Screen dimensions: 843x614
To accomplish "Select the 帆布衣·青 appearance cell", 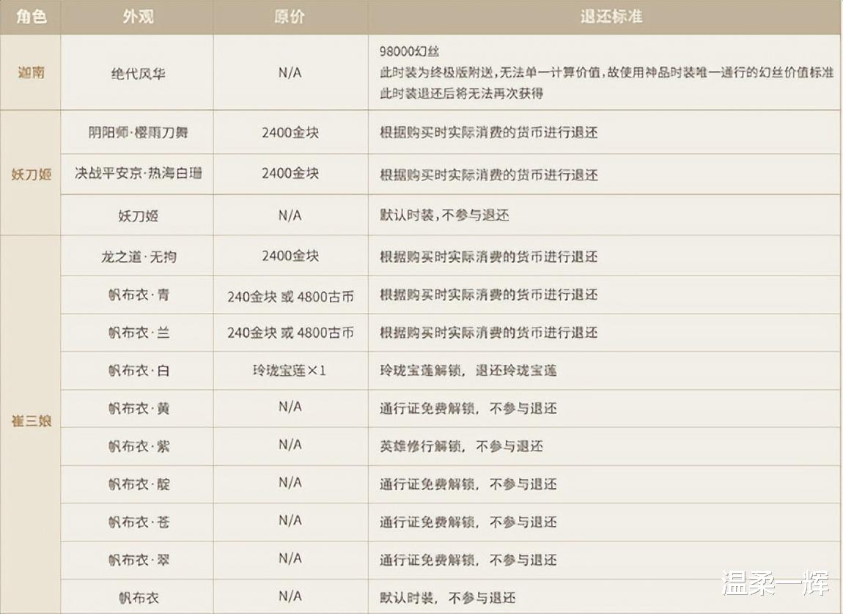I will 138,295.
